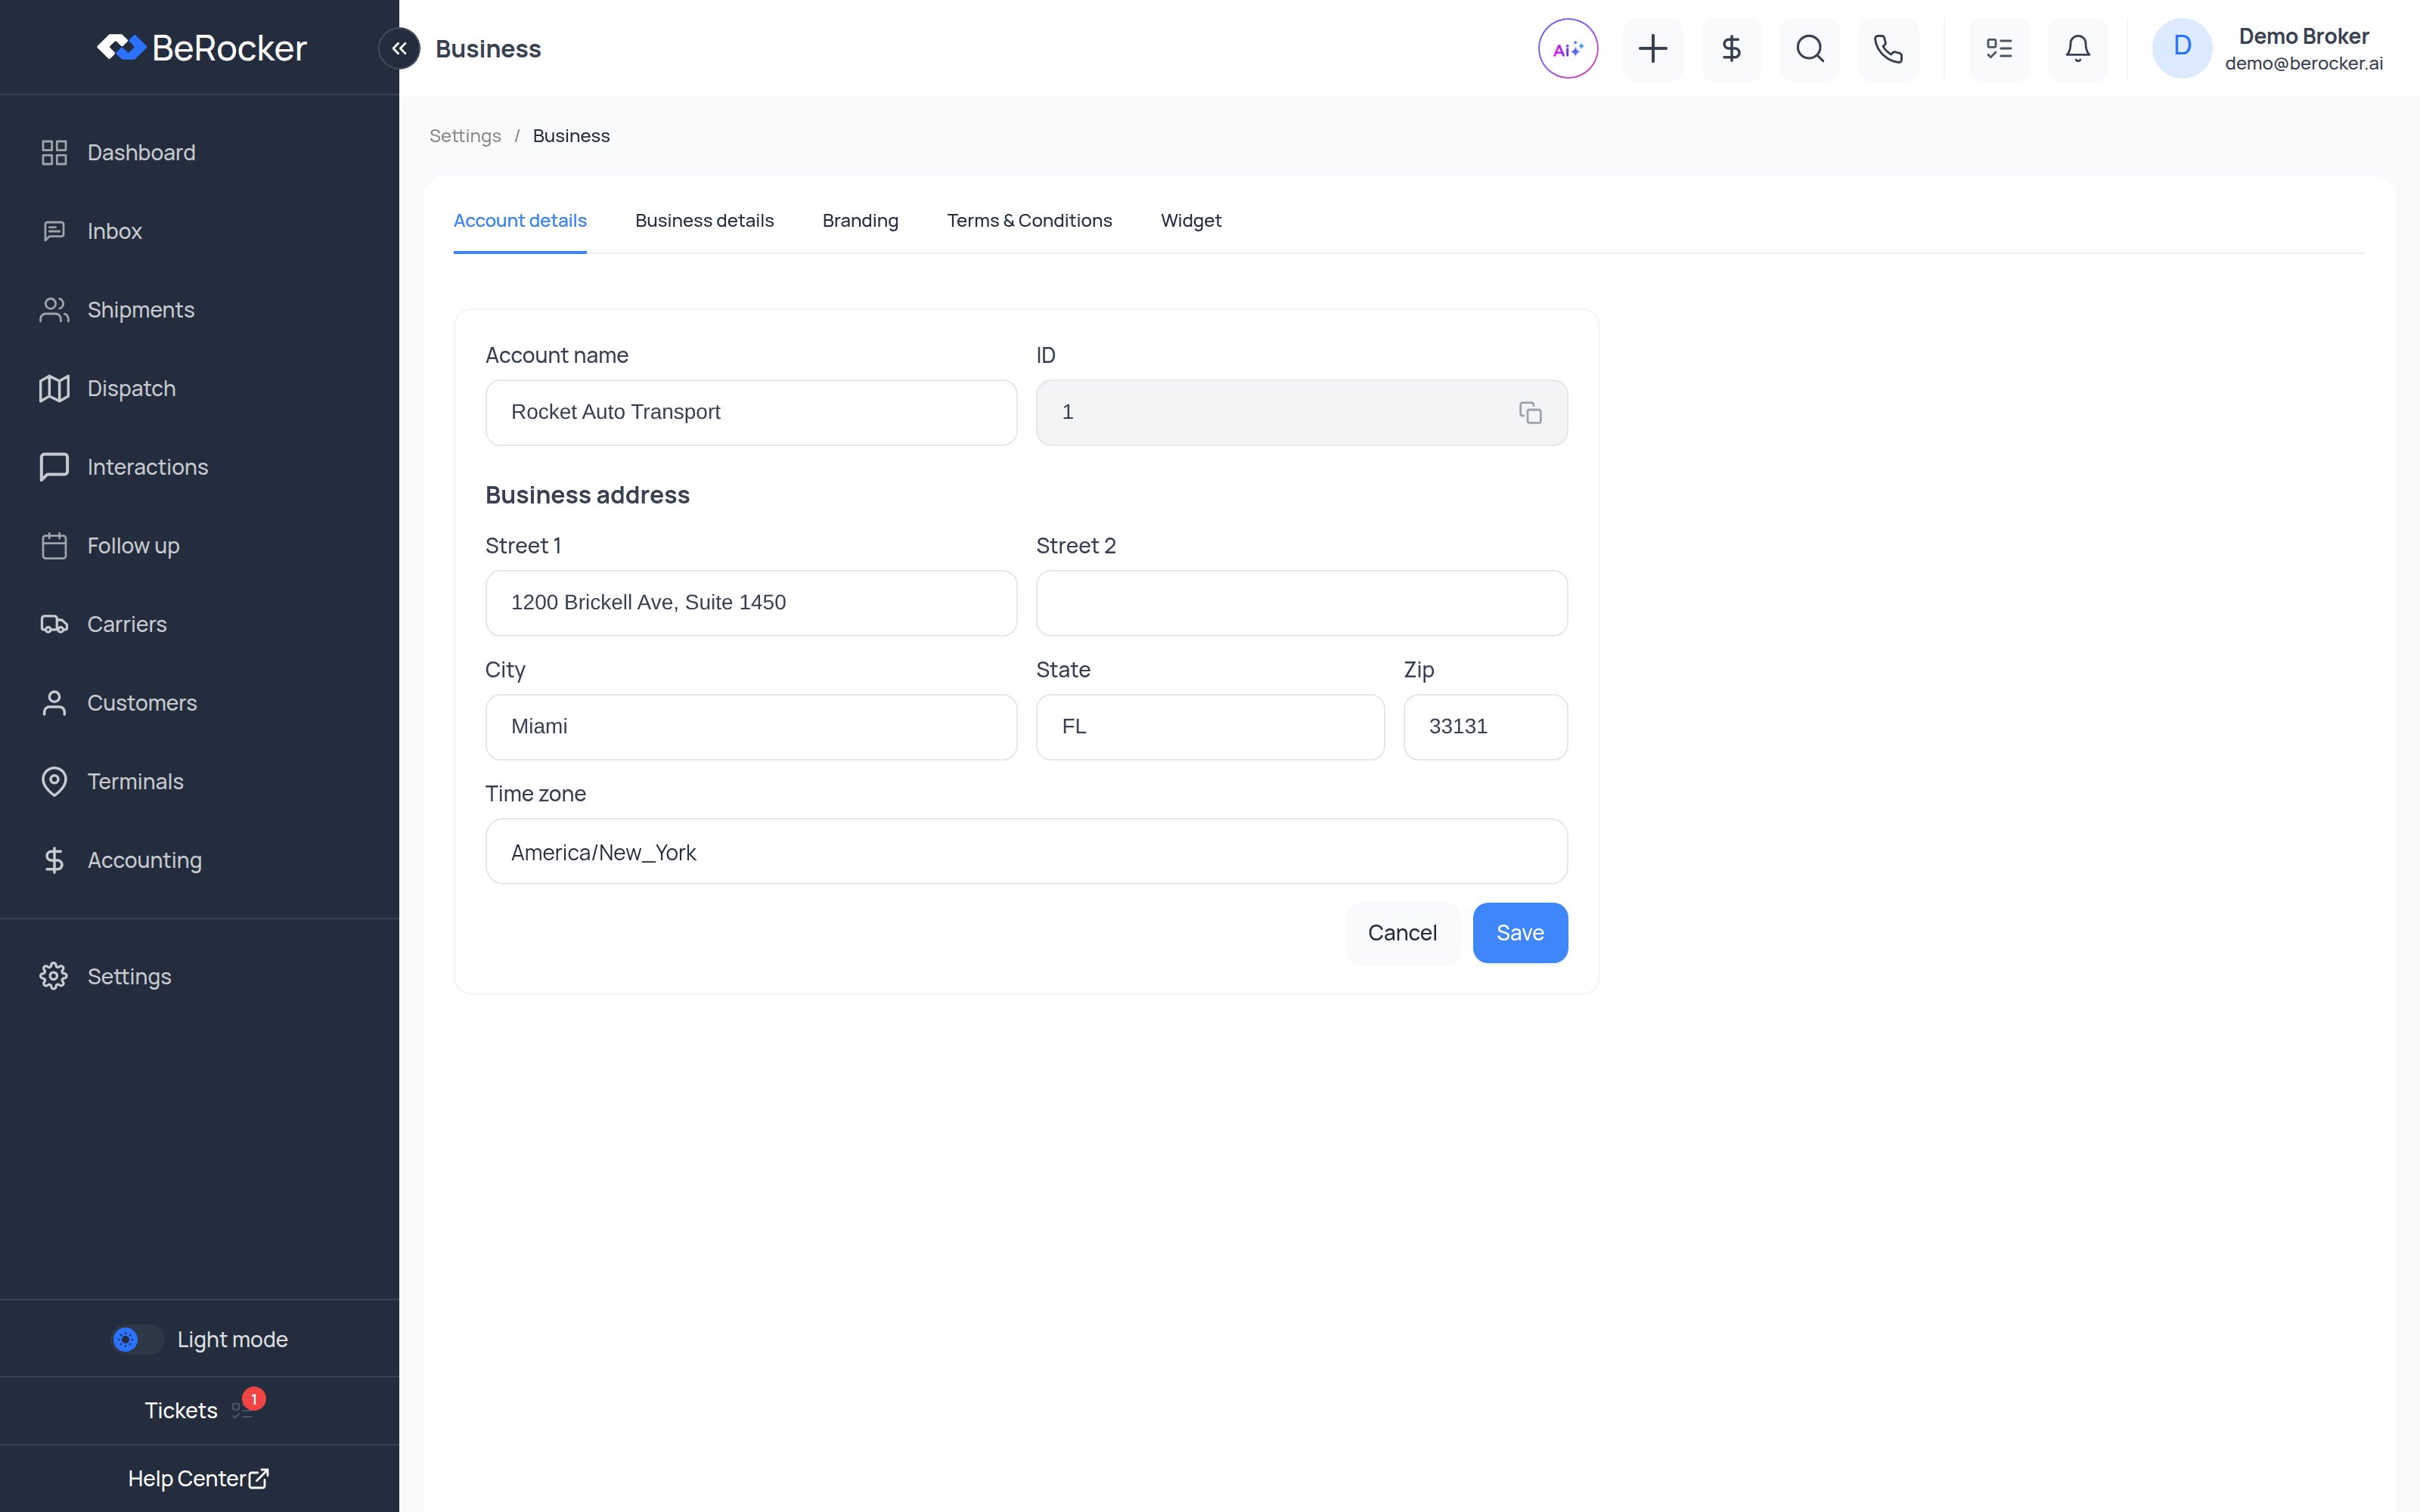Screen dimensions: 2420x1512
Task: Click the demo@berocker.ai account email
Action: coord(2303,63)
